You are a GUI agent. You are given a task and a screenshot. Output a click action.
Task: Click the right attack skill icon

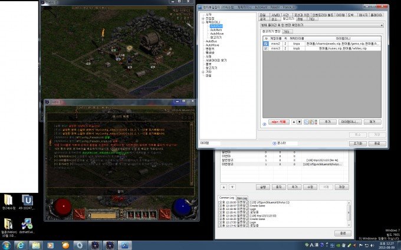(165, 214)
